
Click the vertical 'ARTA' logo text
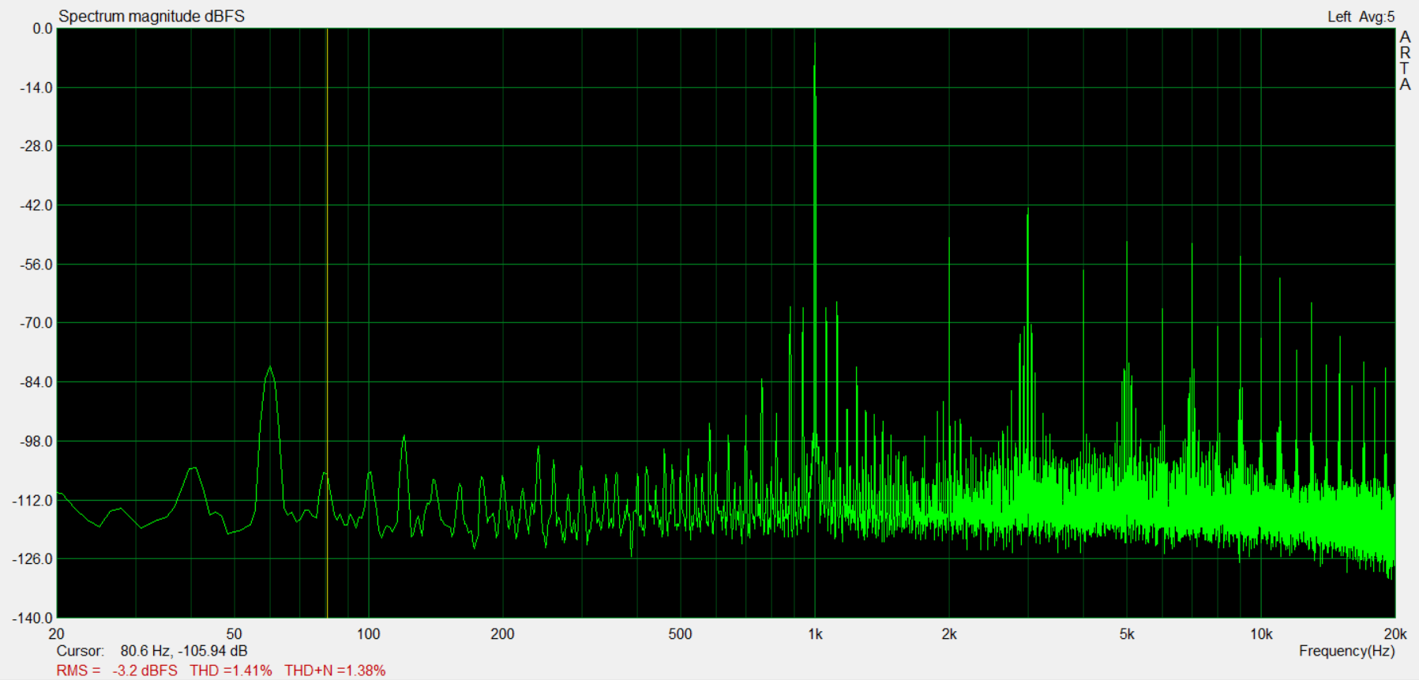tap(1405, 61)
